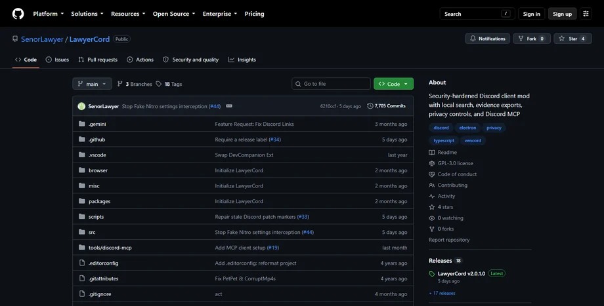The image size is (604, 306).
Task: Open pull request #44 in latest commit
Action: pyautogui.click(x=215, y=106)
